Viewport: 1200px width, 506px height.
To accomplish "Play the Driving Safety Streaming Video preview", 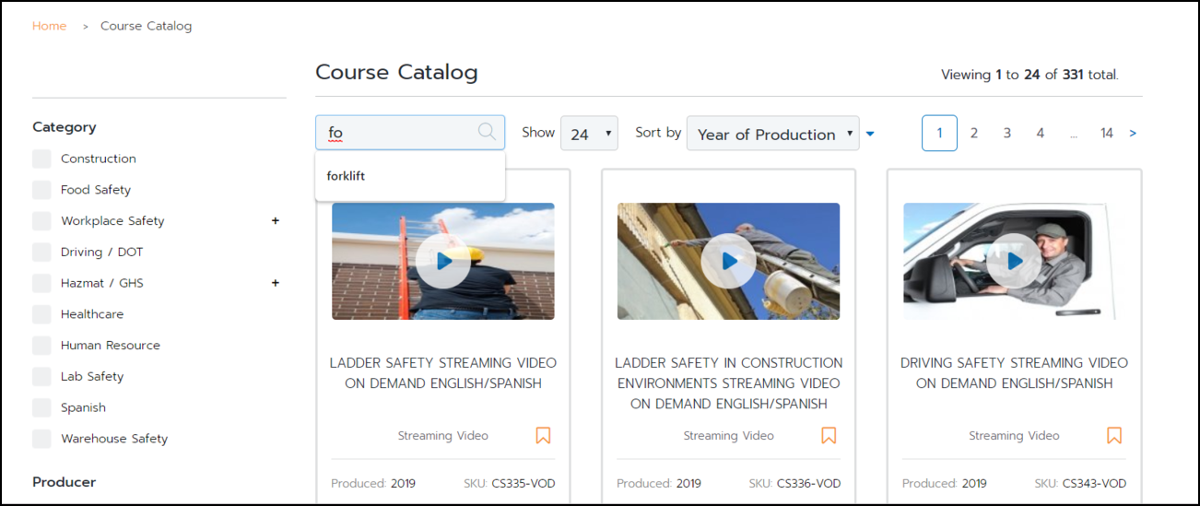I will point(1015,262).
